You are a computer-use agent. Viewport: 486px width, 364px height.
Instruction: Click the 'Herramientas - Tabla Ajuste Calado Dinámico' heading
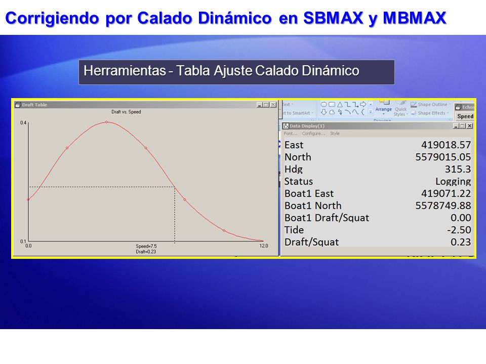point(221,71)
